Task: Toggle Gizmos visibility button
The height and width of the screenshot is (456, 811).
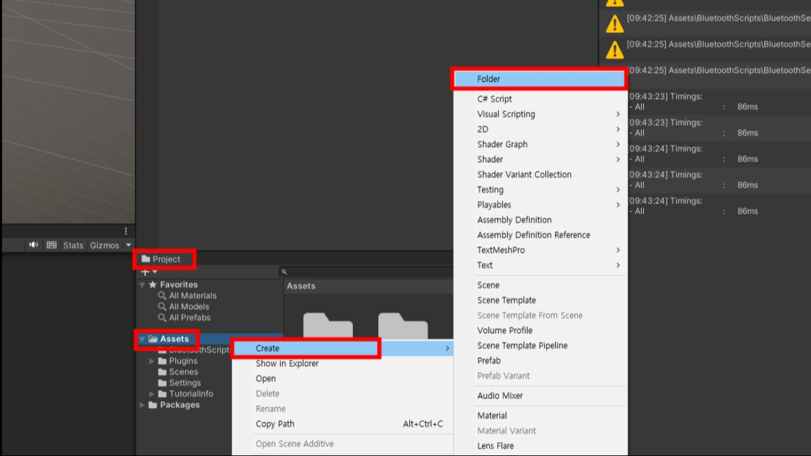Action: pyautogui.click(x=104, y=245)
